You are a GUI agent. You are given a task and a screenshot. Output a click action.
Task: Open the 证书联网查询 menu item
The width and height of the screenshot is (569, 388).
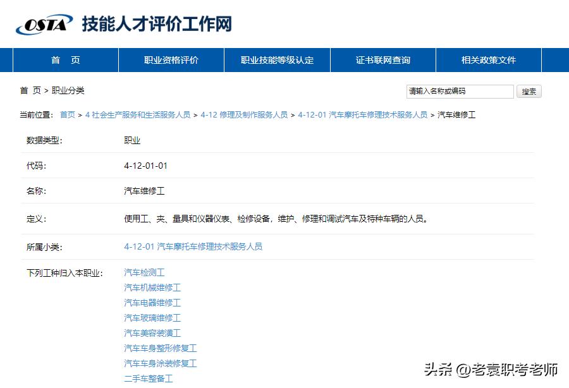coord(382,59)
